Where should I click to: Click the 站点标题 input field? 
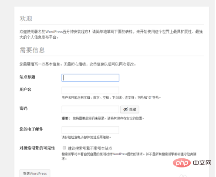(90, 78)
